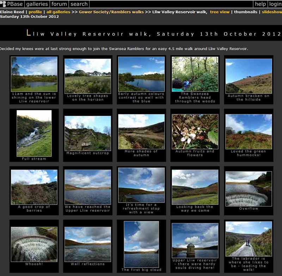Switch to tree view
Viewport: 282px width, 276px height.
click(220, 12)
